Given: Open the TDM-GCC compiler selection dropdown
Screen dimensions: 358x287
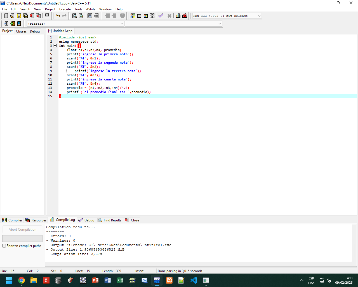Looking at the screenshot, I should 259,16.
